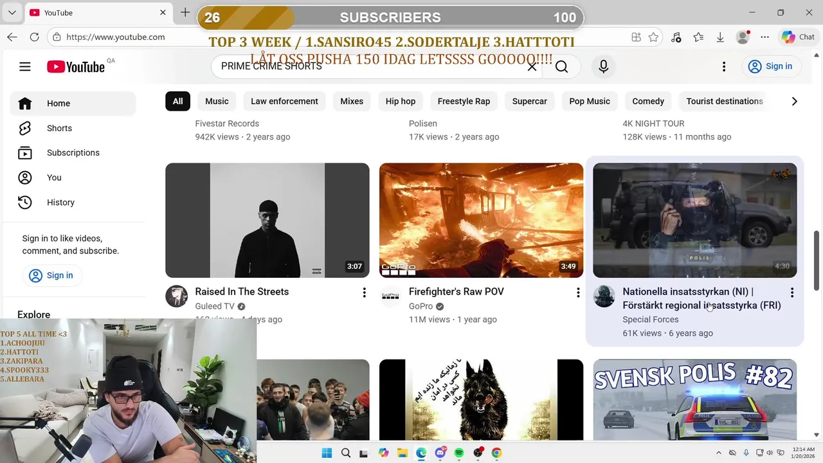Image resolution: width=823 pixels, height=463 pixels.
Task: Open Spotify from the taskbar
Action: tap(459, 453)
